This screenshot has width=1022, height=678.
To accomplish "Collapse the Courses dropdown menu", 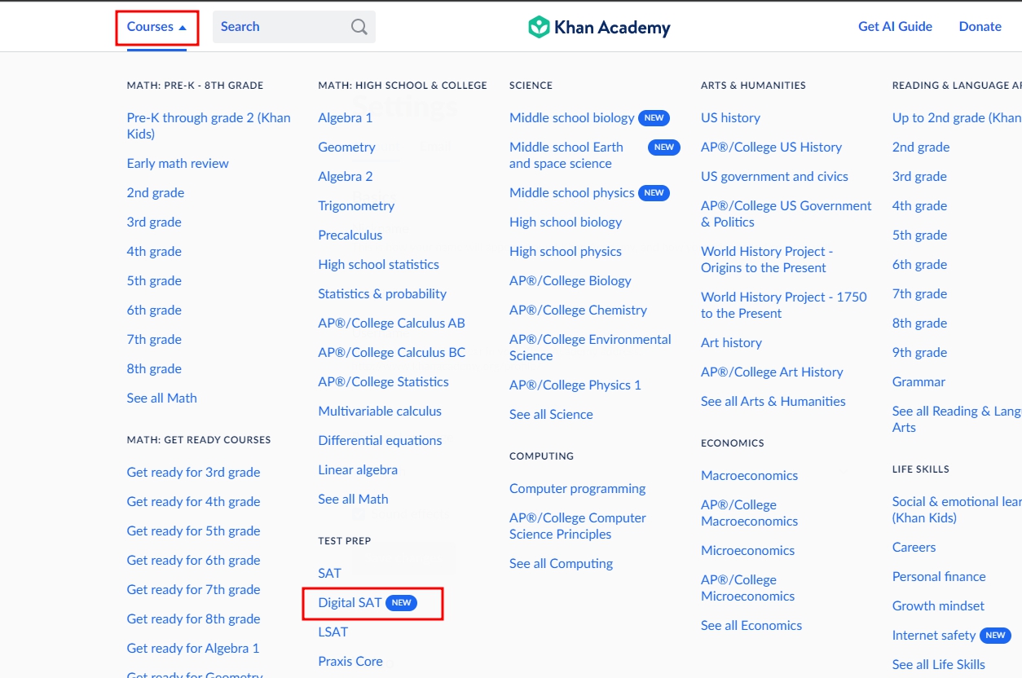I will 156,26.
